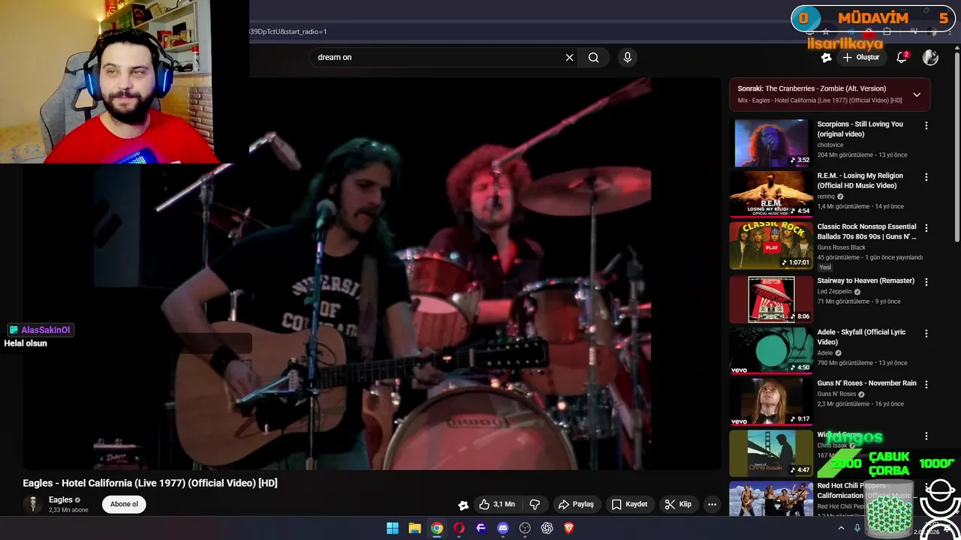Image resolution: width=961 pixels, height=540 pixels.
Task: Open notifications bell with 2 badge
Action: [902, 57]
